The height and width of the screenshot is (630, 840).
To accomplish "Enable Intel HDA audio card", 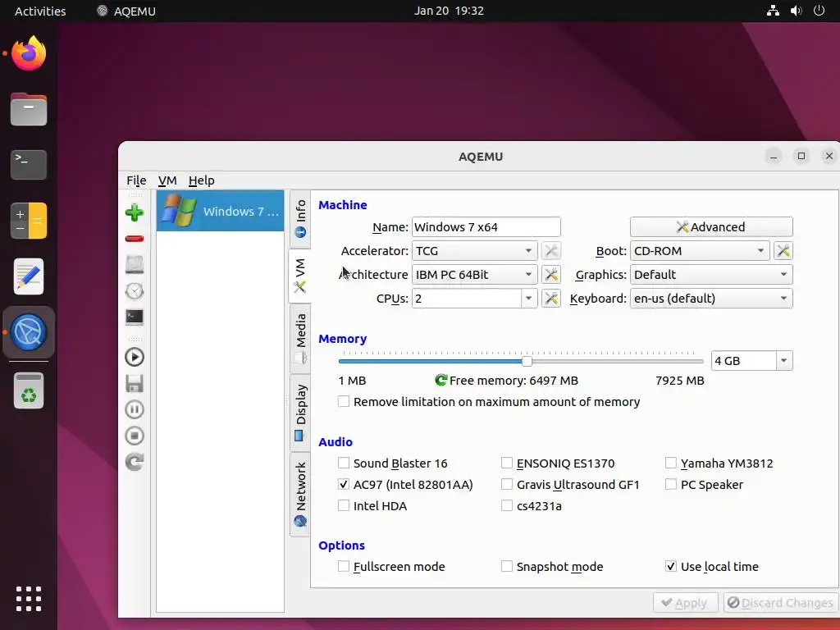I will (344, 505).
